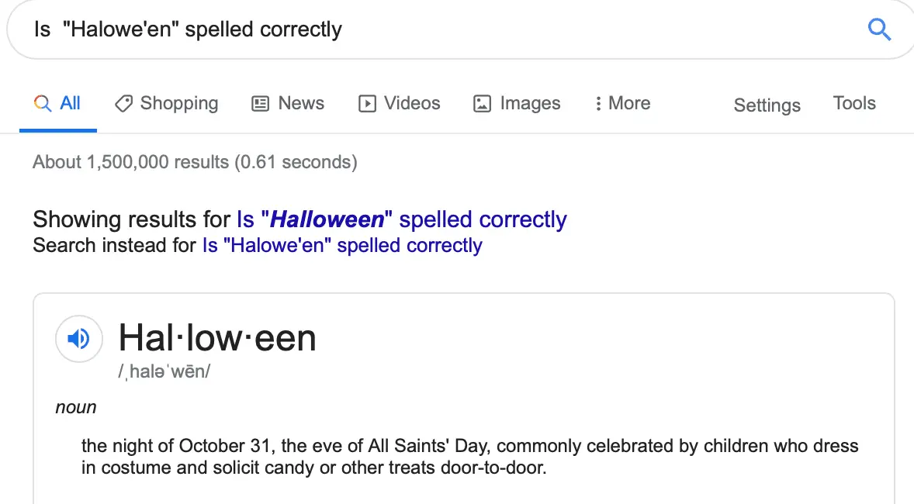This screenshot has width=914, height=504.
Task: Open the Tools filter options
Action: click(x=854, y=104)
